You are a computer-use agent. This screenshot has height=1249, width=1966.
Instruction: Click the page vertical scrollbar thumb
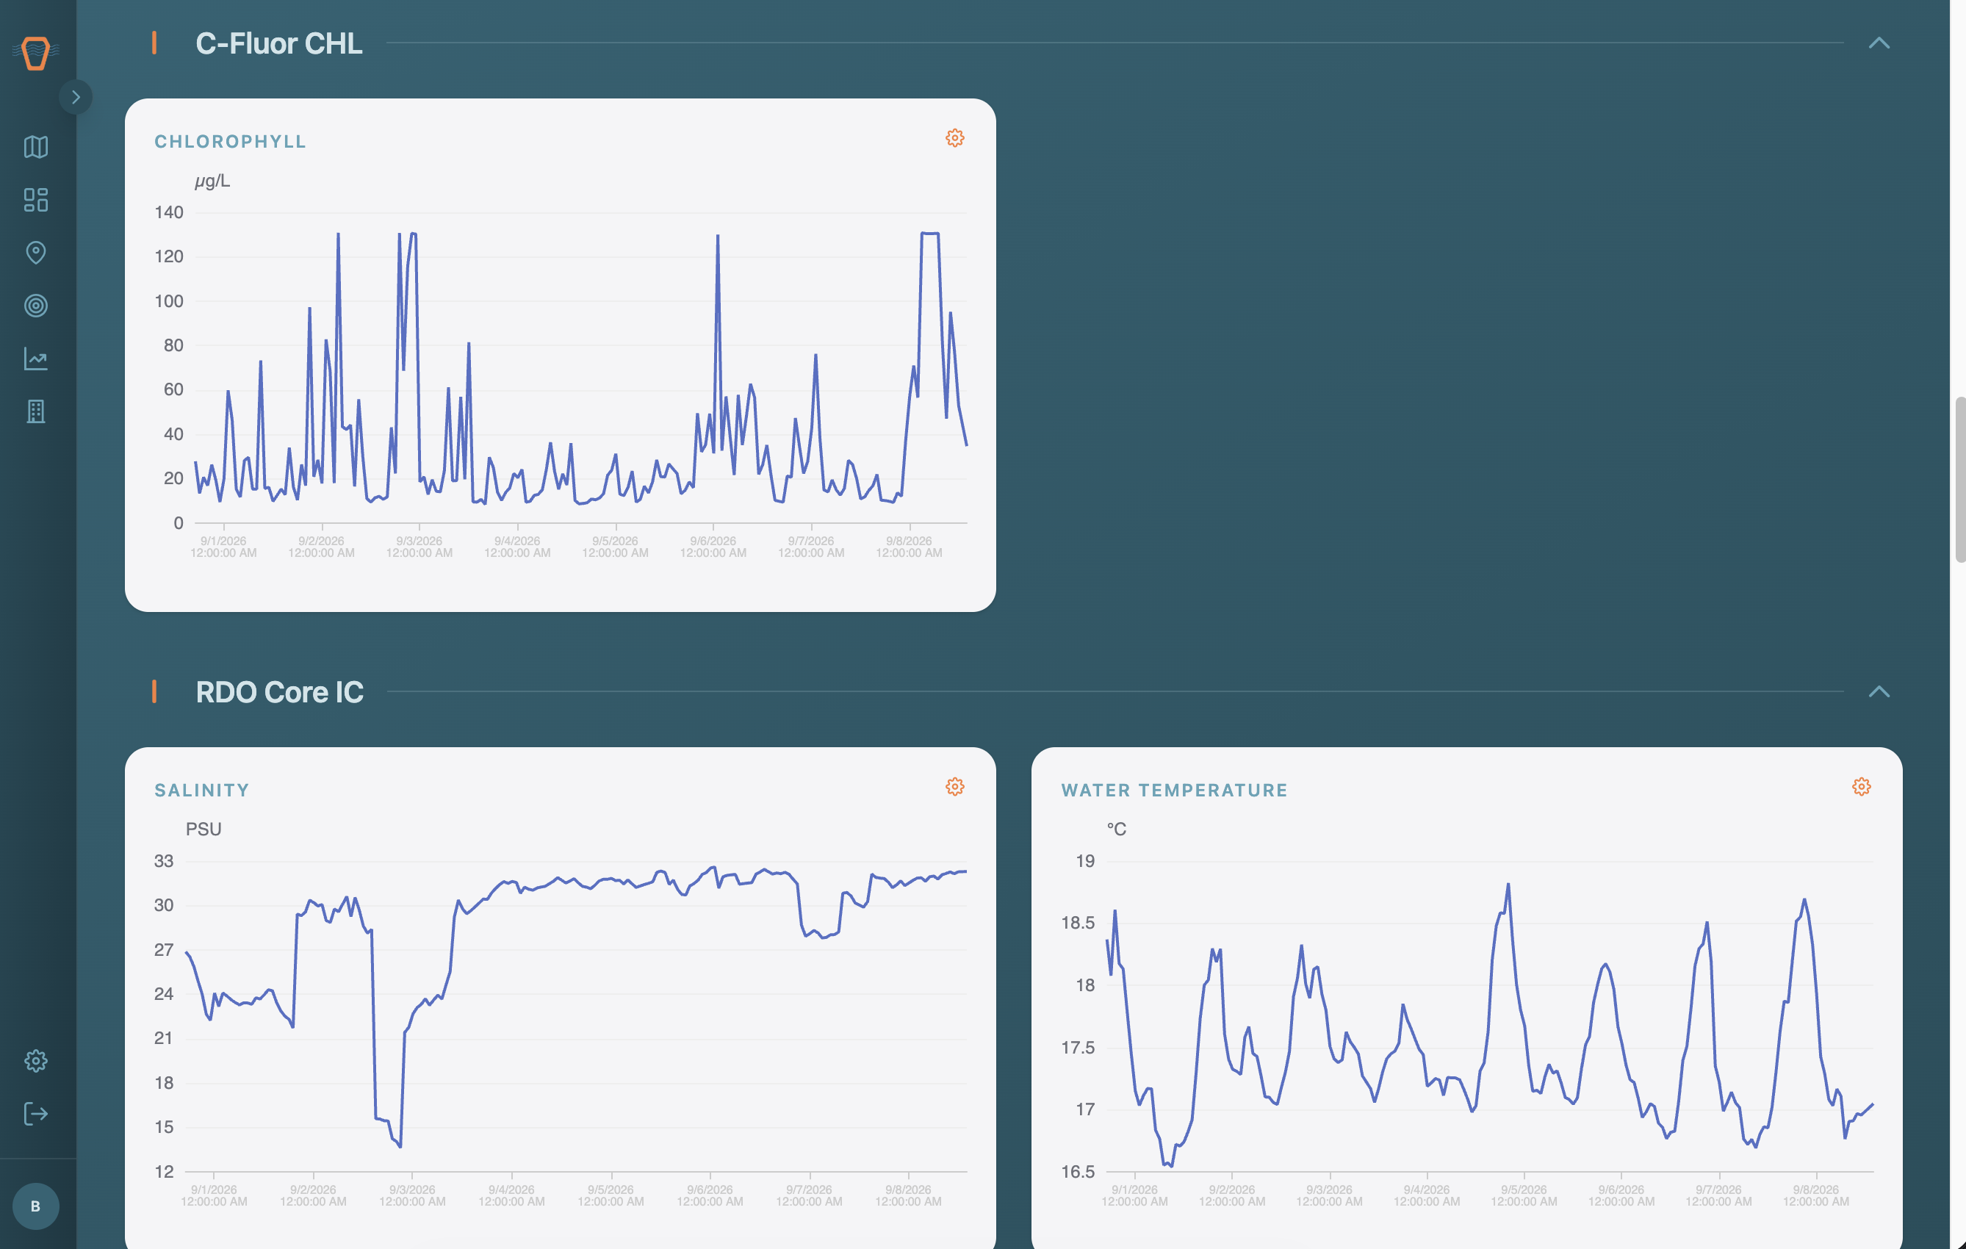(1959, 479)
